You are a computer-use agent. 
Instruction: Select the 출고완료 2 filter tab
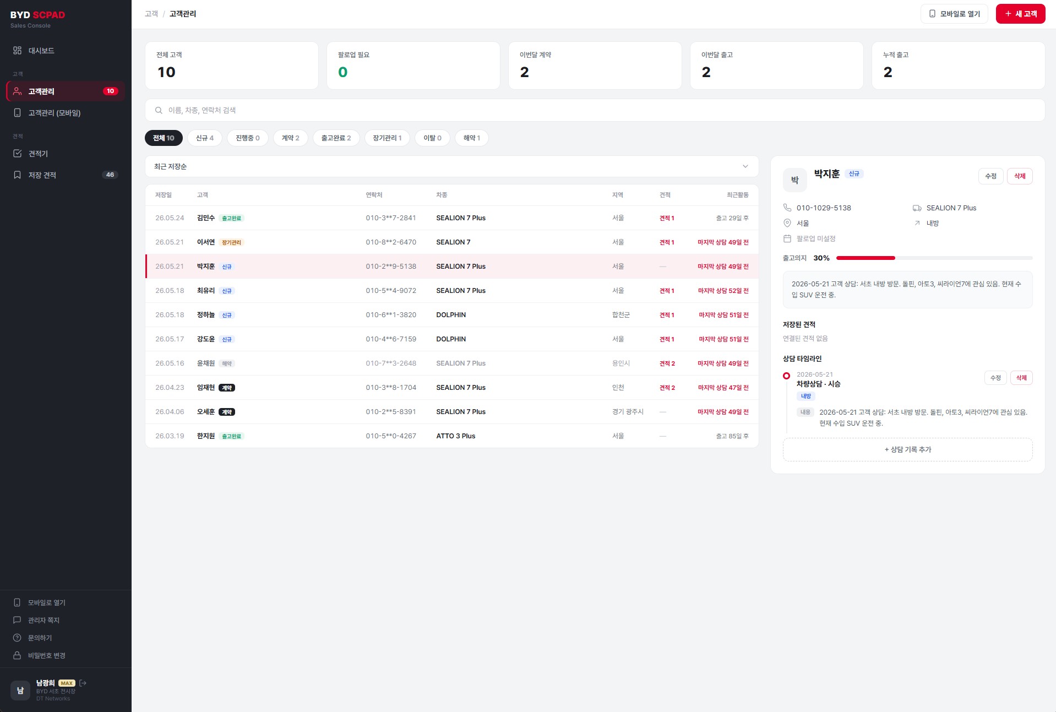point(336,138)
